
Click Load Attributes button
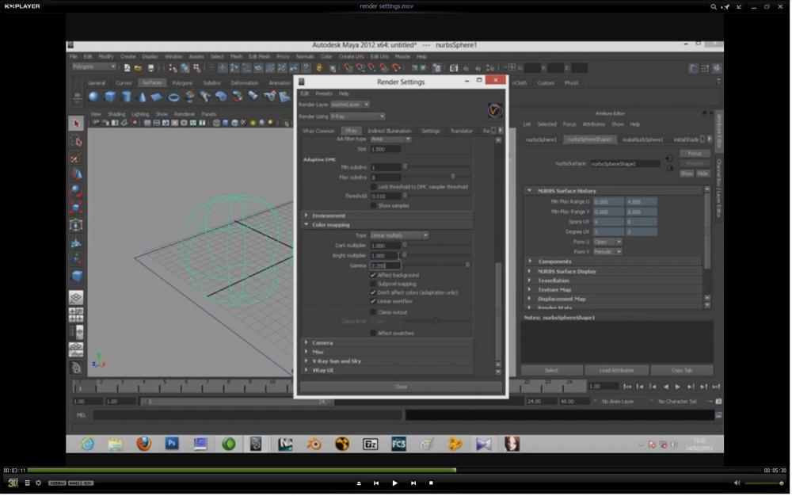click(x=616, y=370)
